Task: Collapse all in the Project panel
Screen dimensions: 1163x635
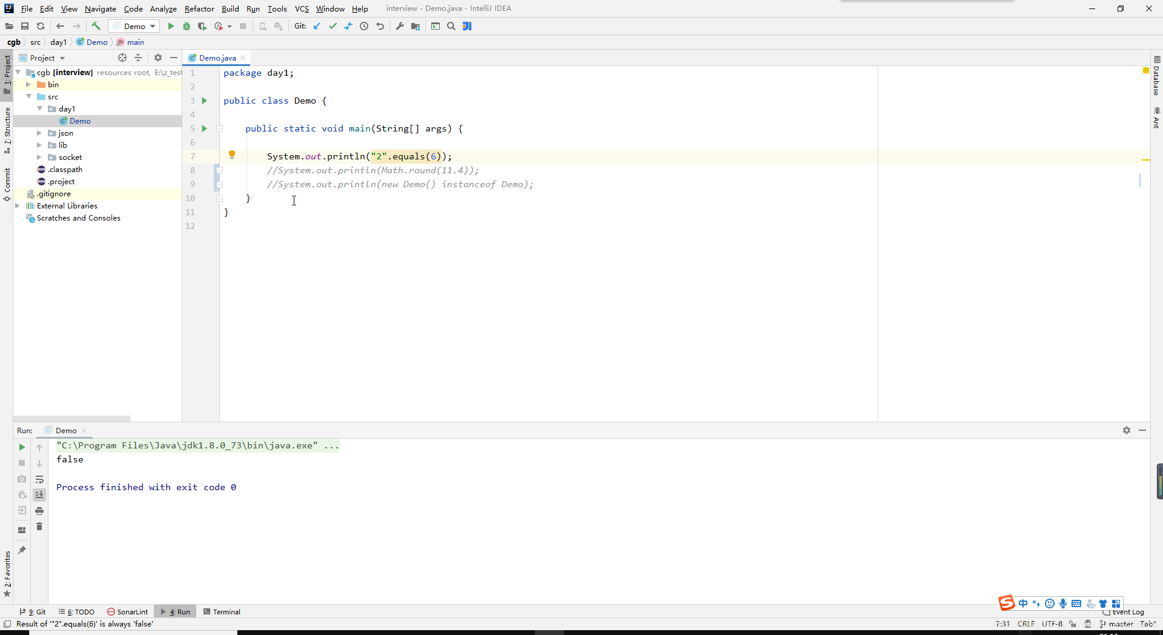Action: coord(138,58)
